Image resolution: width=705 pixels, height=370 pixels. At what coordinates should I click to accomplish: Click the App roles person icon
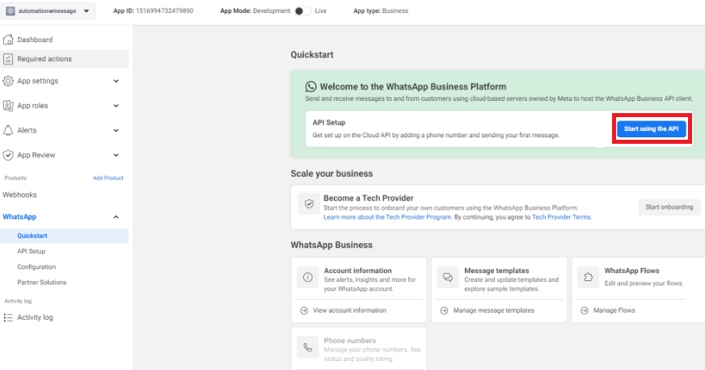pyautogui.click(x=8, y=106)
